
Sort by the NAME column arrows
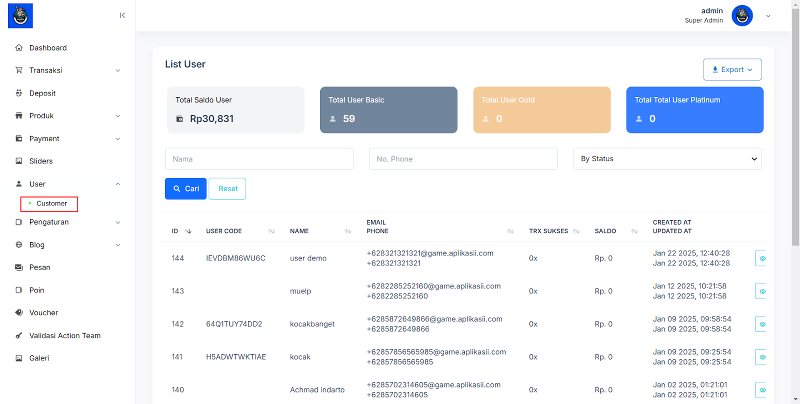click(348, 231)
